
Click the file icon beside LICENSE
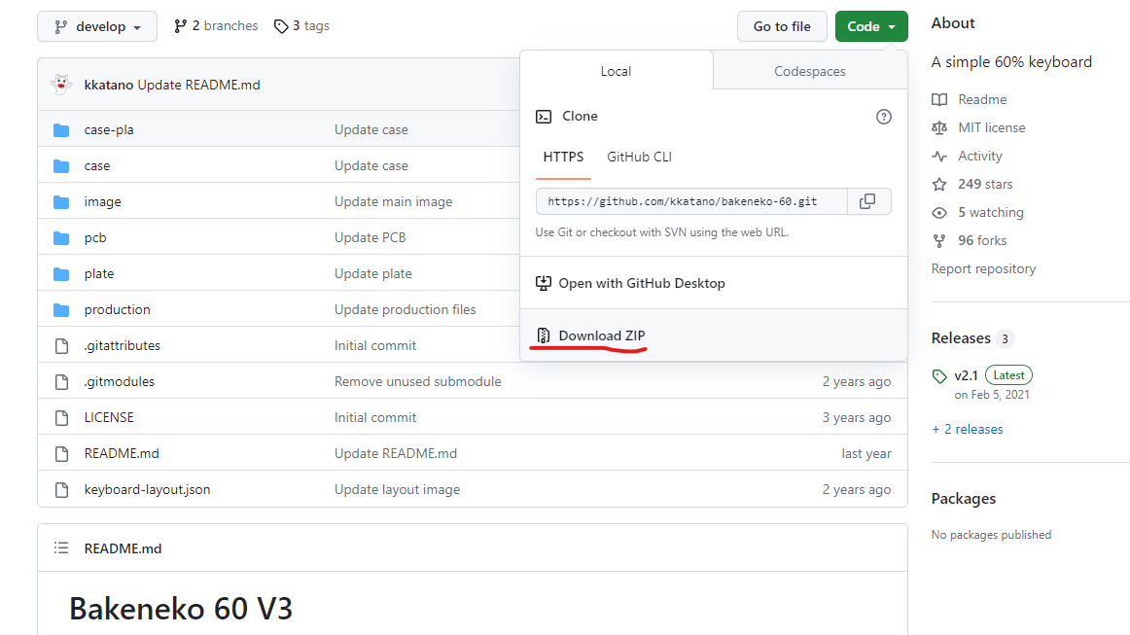coord(62,418)
